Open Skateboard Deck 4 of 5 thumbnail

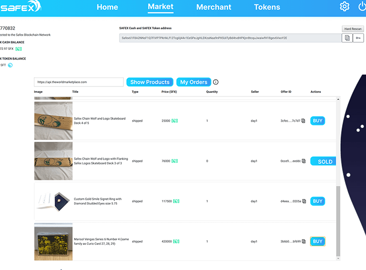pyautogui.click(x=53, y=121)
